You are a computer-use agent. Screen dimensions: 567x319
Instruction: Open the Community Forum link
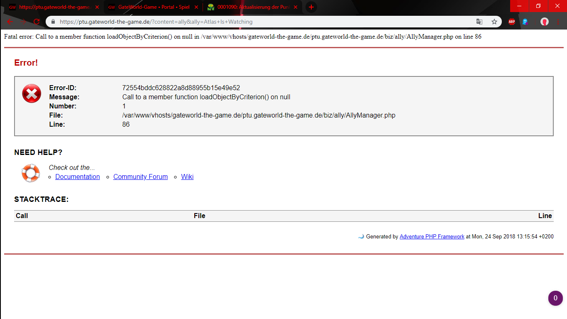click(x=140, y=177)
